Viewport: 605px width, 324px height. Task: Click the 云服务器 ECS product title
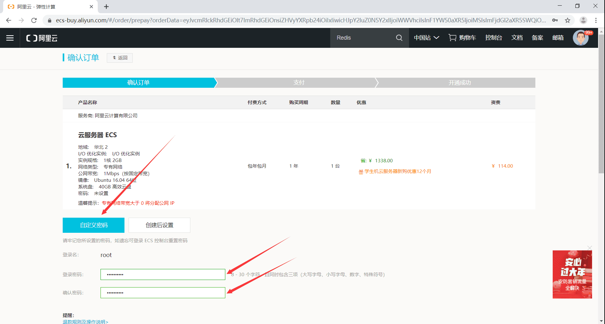[97, 135]
